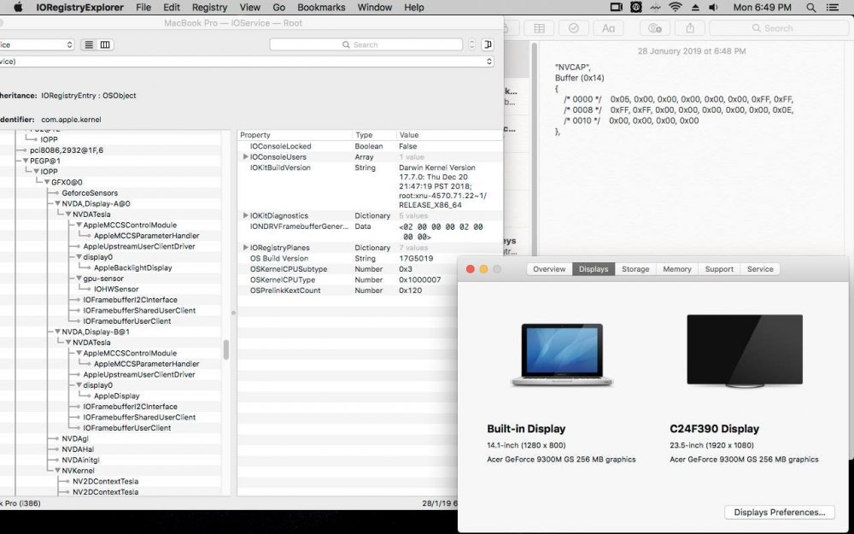Open the volume control in the menu bar

click(713, 8)
